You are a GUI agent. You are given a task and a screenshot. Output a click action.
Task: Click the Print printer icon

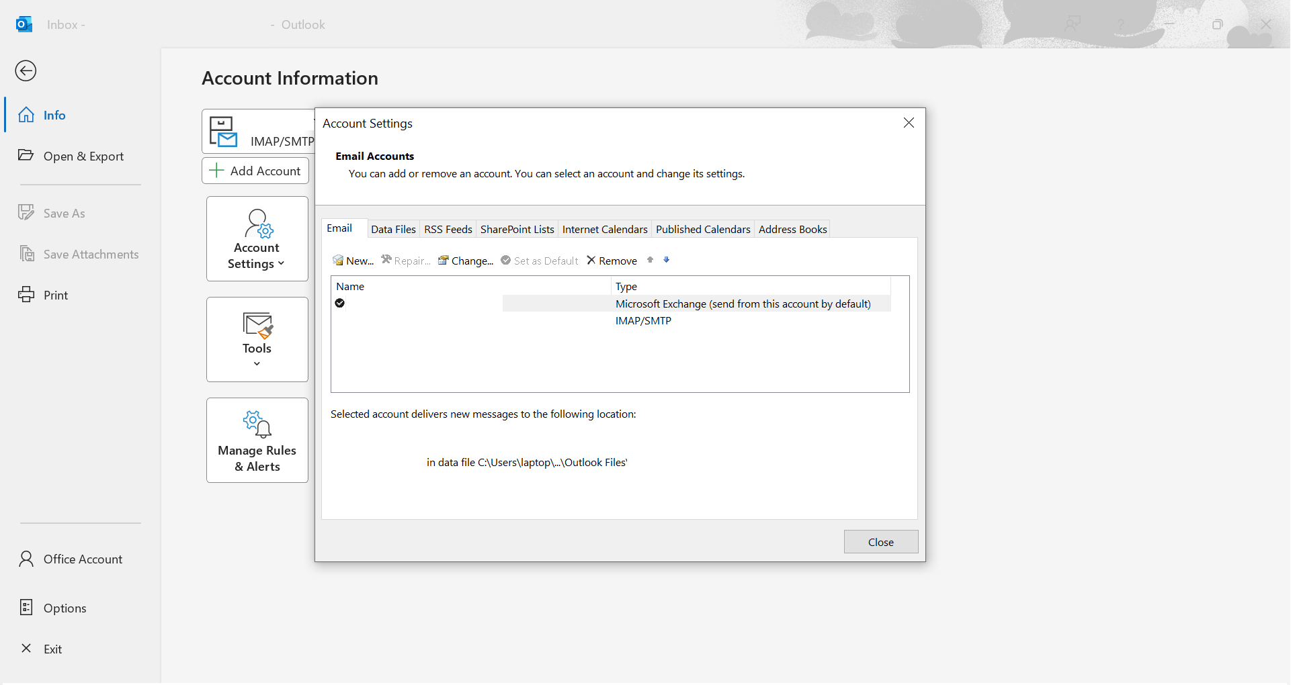click(26, 295)
